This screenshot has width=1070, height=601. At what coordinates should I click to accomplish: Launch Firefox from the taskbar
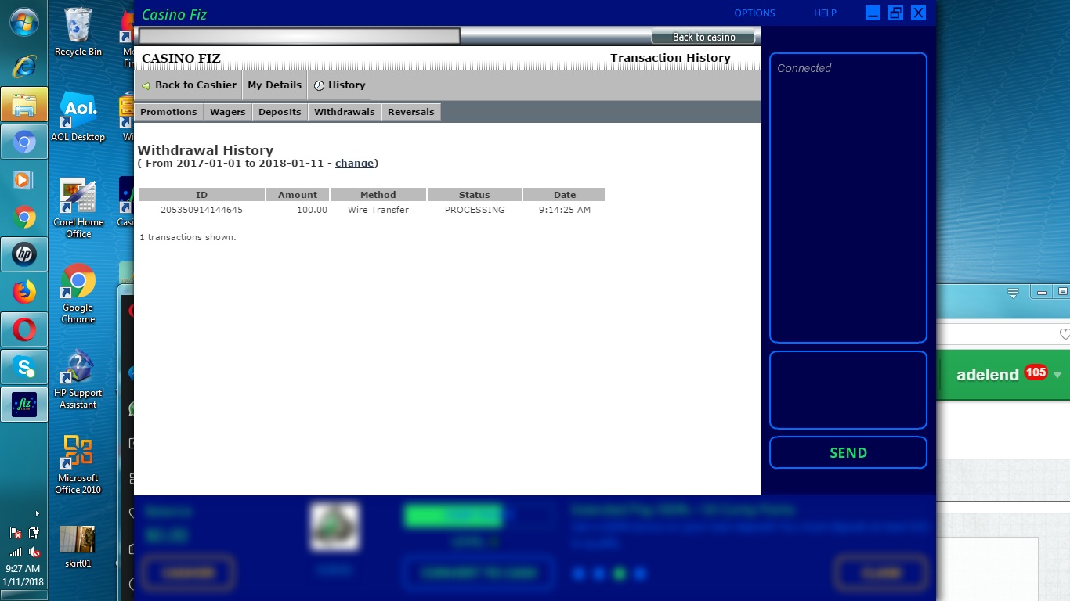point(23,292)
